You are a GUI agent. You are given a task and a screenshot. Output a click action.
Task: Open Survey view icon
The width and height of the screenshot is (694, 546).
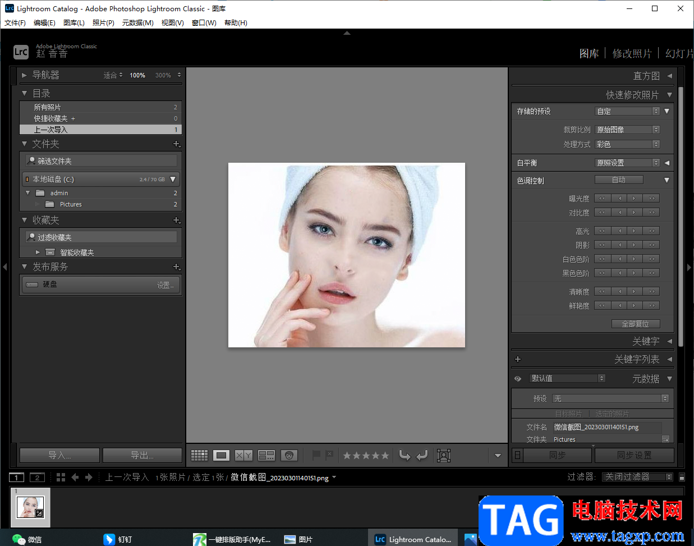tap(266, 456)
